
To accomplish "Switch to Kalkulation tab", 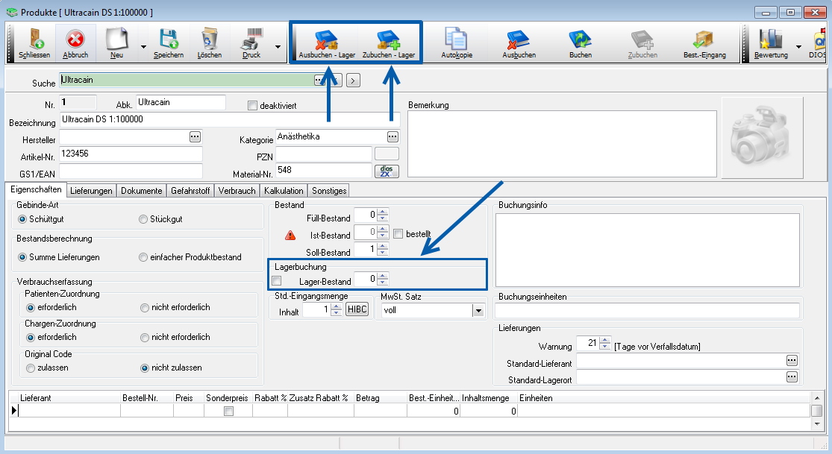I will click(284, 190).
